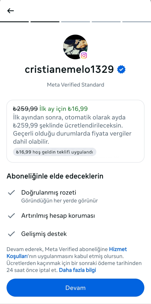Click the username cristianemelo1329

[x=69, y=70]
